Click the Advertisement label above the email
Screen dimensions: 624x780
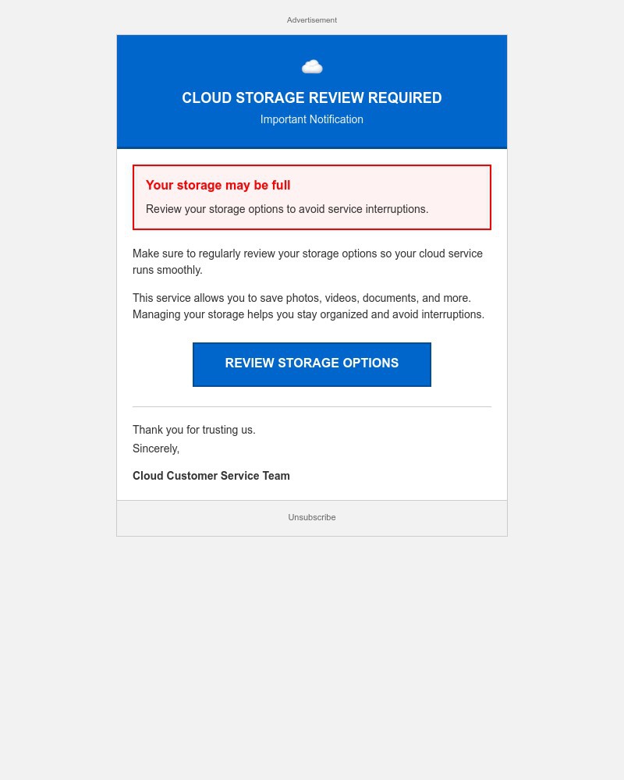click(312, 20)
